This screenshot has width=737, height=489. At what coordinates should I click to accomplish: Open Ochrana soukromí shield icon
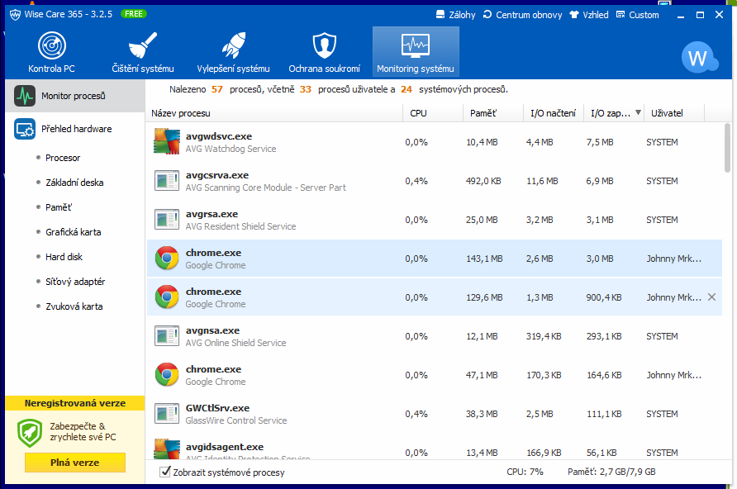325,45
